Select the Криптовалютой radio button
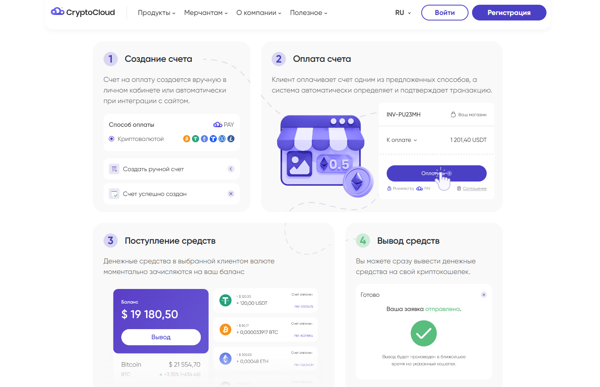 [x=111, y=139]
